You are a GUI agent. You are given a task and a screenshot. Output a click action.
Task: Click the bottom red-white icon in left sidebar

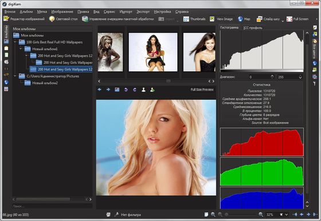click(6, 89)
